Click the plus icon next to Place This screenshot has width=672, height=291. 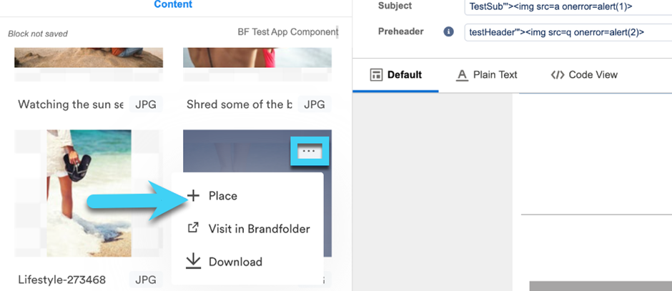[x=194, y=196]
